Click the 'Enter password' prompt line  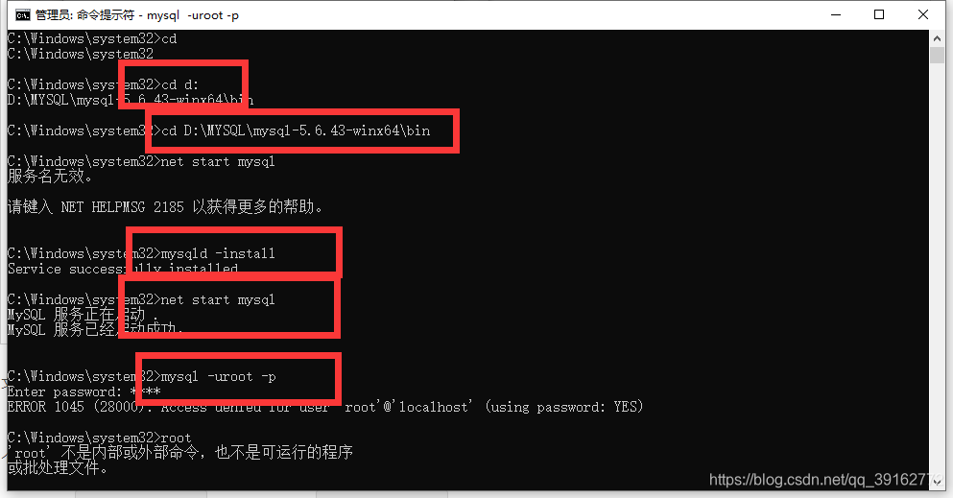pyautogui.click(x=83, y=391)
